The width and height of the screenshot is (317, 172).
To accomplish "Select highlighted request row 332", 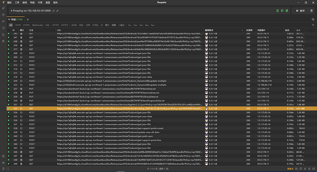I will coord(162,108).
